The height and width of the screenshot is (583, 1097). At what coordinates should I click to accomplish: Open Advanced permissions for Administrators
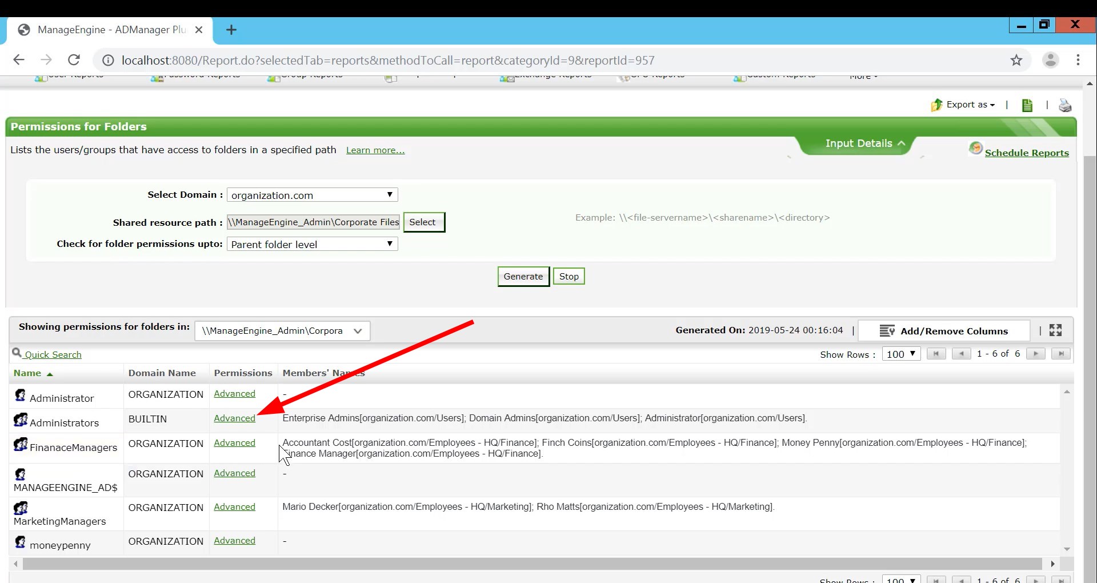coord(234,418)
